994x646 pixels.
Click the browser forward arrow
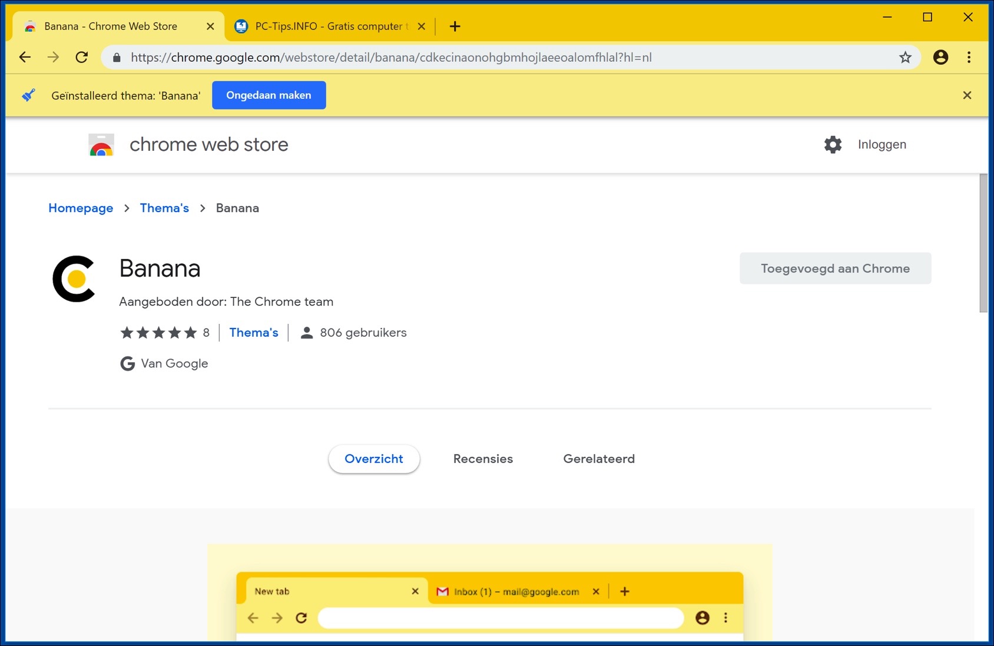point(53,57)
